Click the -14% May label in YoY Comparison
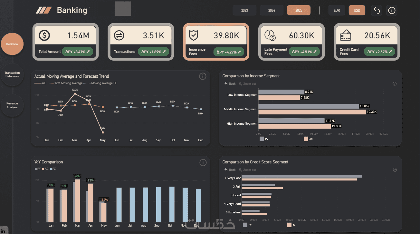 click(x=104, y=200)
